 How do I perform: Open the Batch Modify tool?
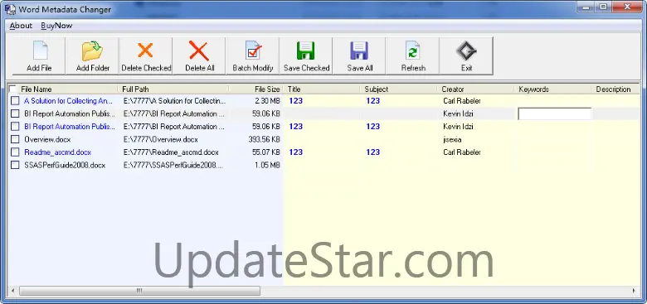coord(252,55)
